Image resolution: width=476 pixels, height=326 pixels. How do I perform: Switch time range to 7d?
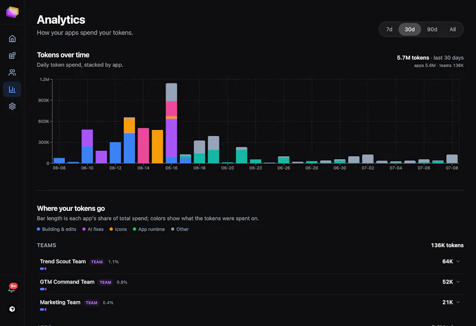tap(389, 29)
